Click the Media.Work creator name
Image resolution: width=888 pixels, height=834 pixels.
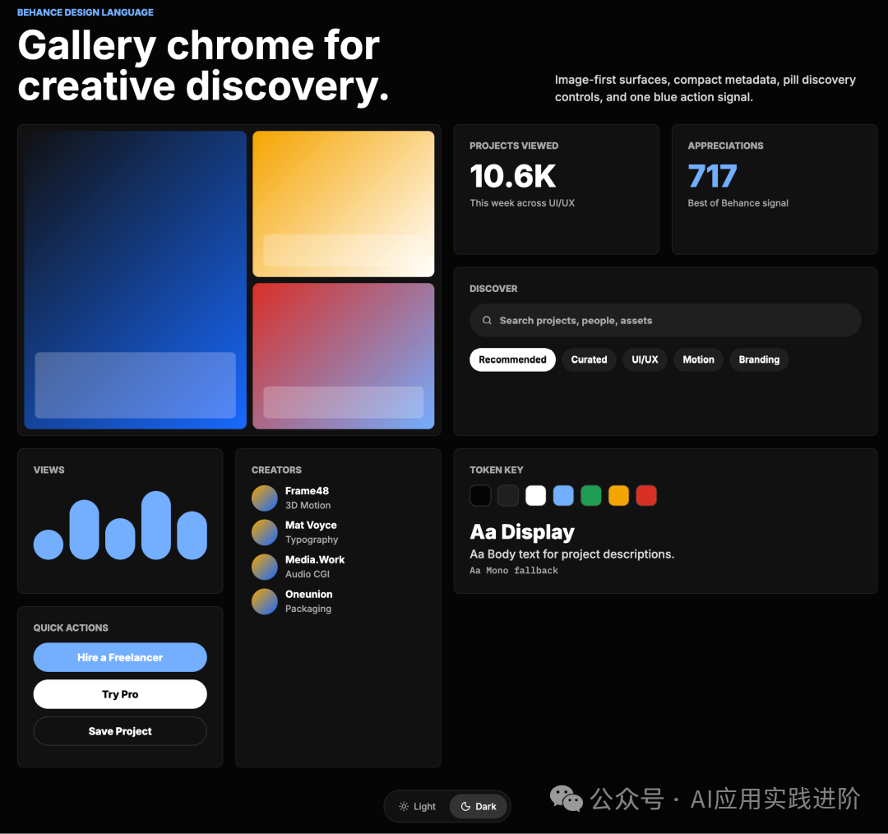(315, 560)
